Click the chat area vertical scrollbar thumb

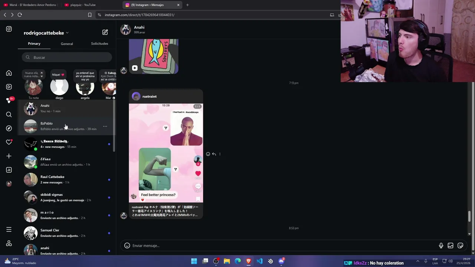pyautogui.click(x=469, y=216)
